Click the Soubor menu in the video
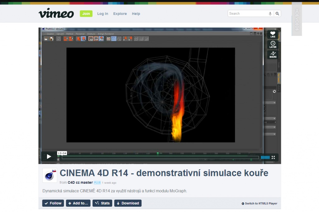The height and width of the screenshot is (212, 319). [50, 34]
